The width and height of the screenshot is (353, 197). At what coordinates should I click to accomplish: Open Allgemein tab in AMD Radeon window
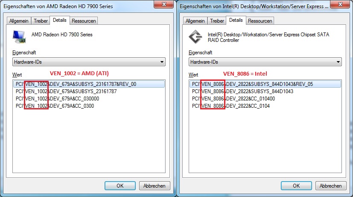[19, 21]
